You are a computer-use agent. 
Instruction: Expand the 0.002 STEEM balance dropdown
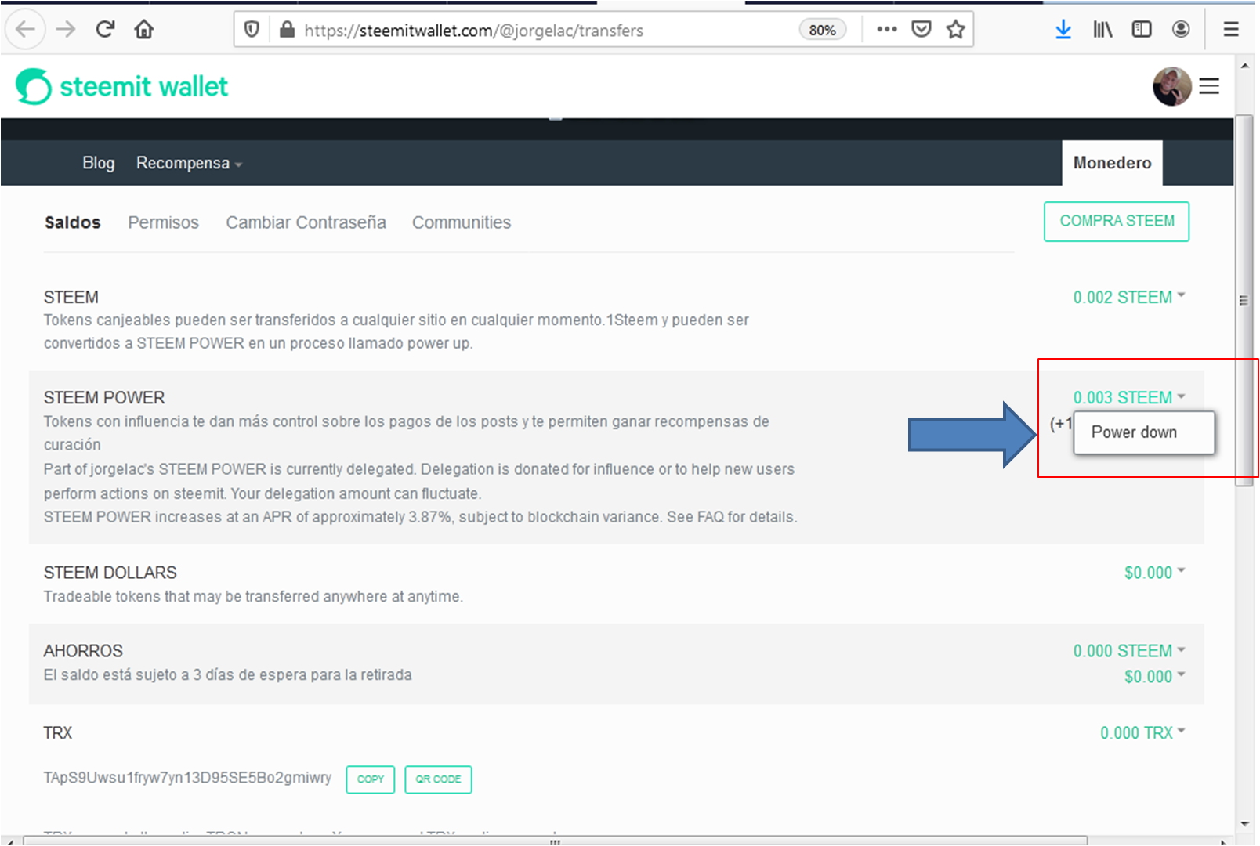(x=1129, y=298)
